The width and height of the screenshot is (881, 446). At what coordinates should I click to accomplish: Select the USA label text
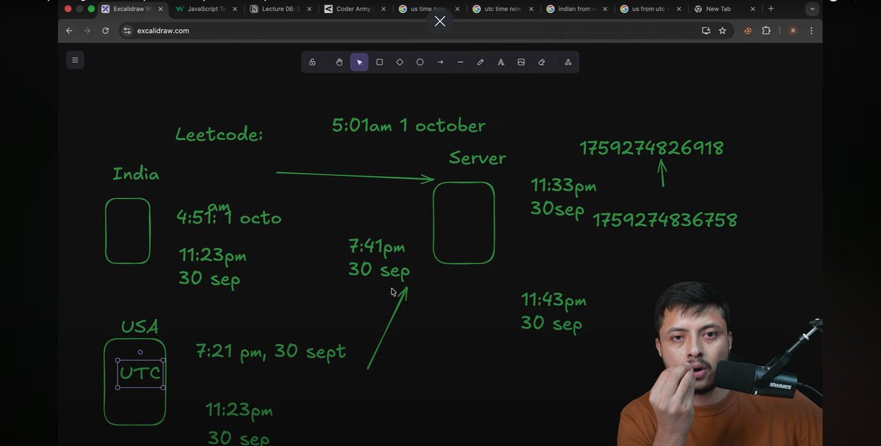139,326
